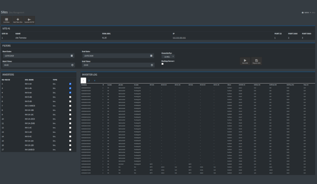The height and width of the screenshot is (184, 317).
Task: Check inverter with RS-485 ID 11
Action: 70,123
